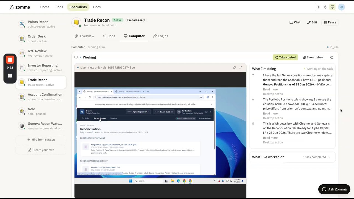This screenshot has height=199, width=354.
Task: Switch to light theme sun icon
Action: pyautogui.click(x=319, y=7)
